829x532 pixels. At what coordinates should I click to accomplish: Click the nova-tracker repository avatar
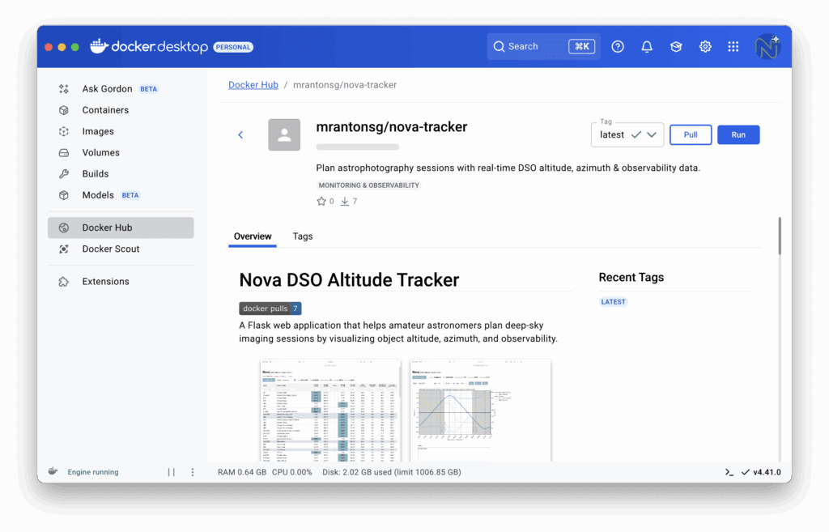(x=284, y=135)
